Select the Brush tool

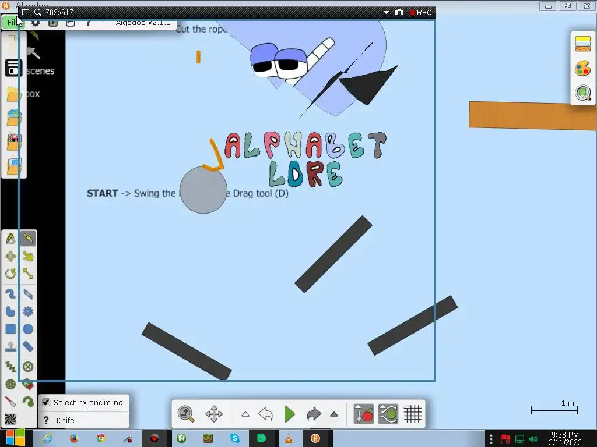[x=10, y=294]
